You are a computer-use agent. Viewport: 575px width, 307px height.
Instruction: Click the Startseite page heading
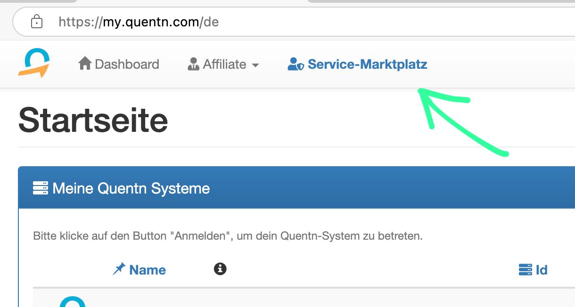(93, 120)
